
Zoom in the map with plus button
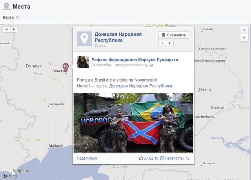244,30
